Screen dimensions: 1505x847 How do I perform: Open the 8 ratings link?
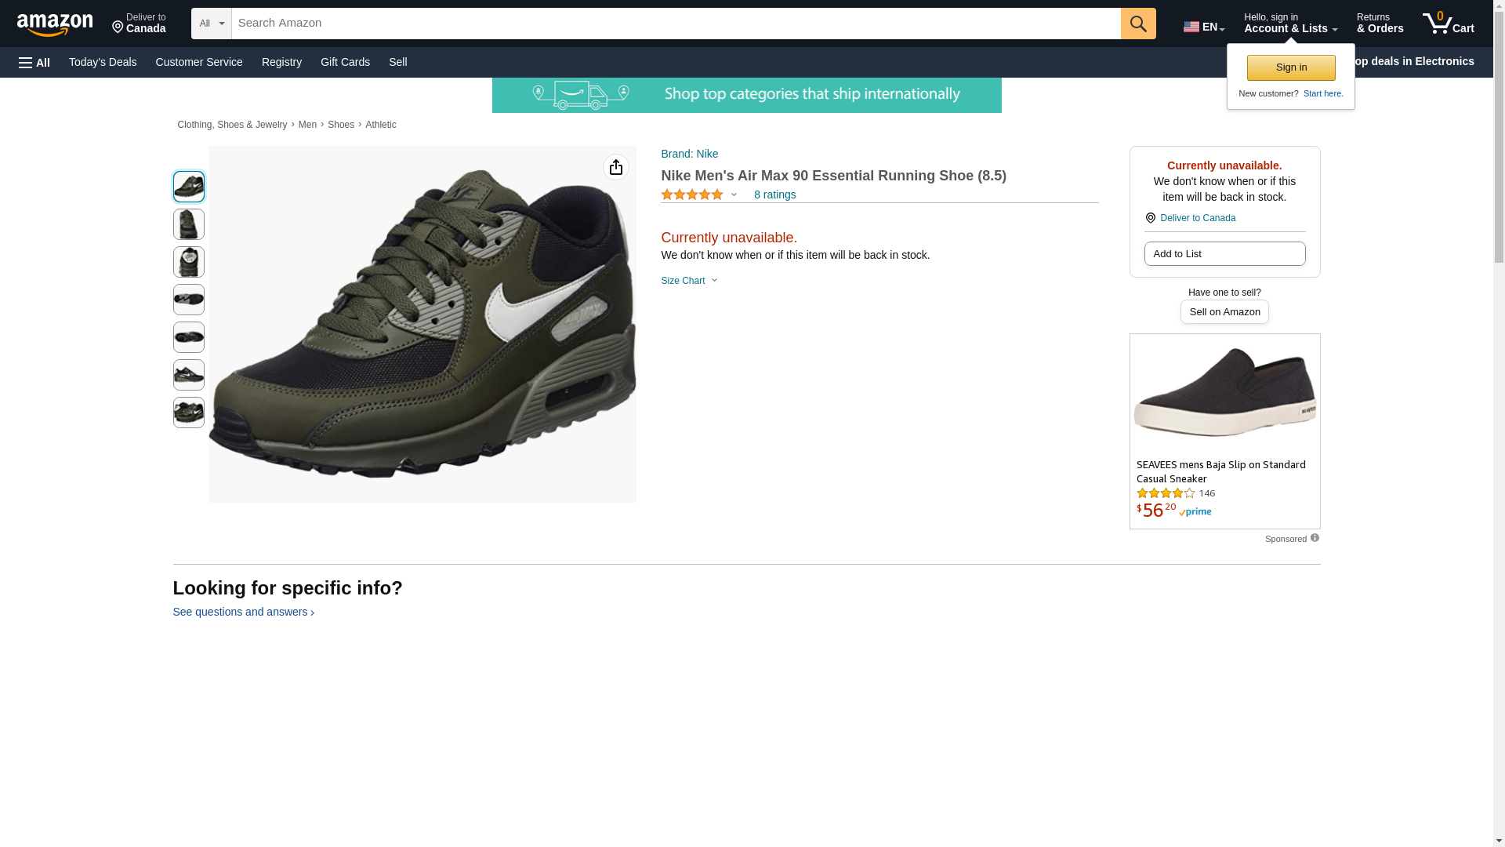pyautogui.click(x=774, y=194)
